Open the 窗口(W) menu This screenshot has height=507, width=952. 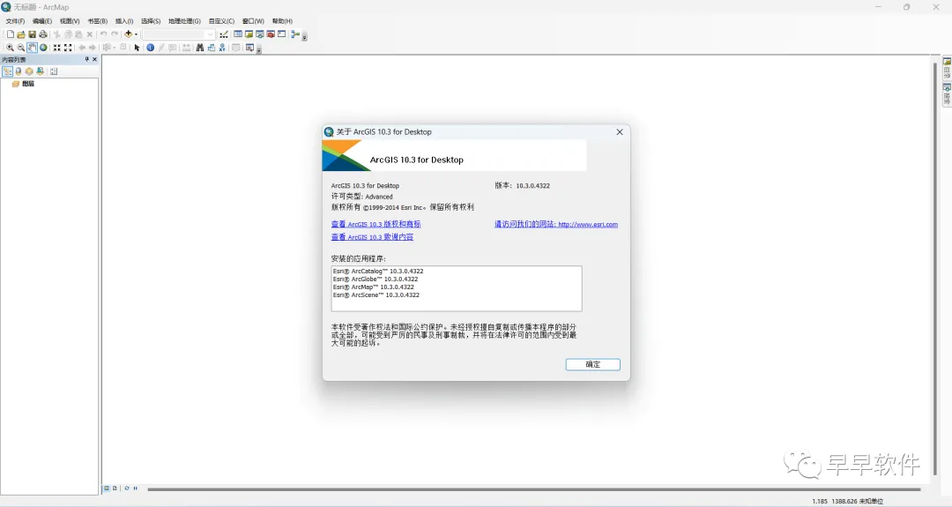(253, 21)
